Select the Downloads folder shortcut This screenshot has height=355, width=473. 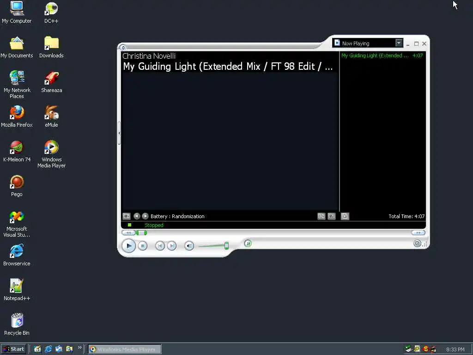(x=51, y=47)
